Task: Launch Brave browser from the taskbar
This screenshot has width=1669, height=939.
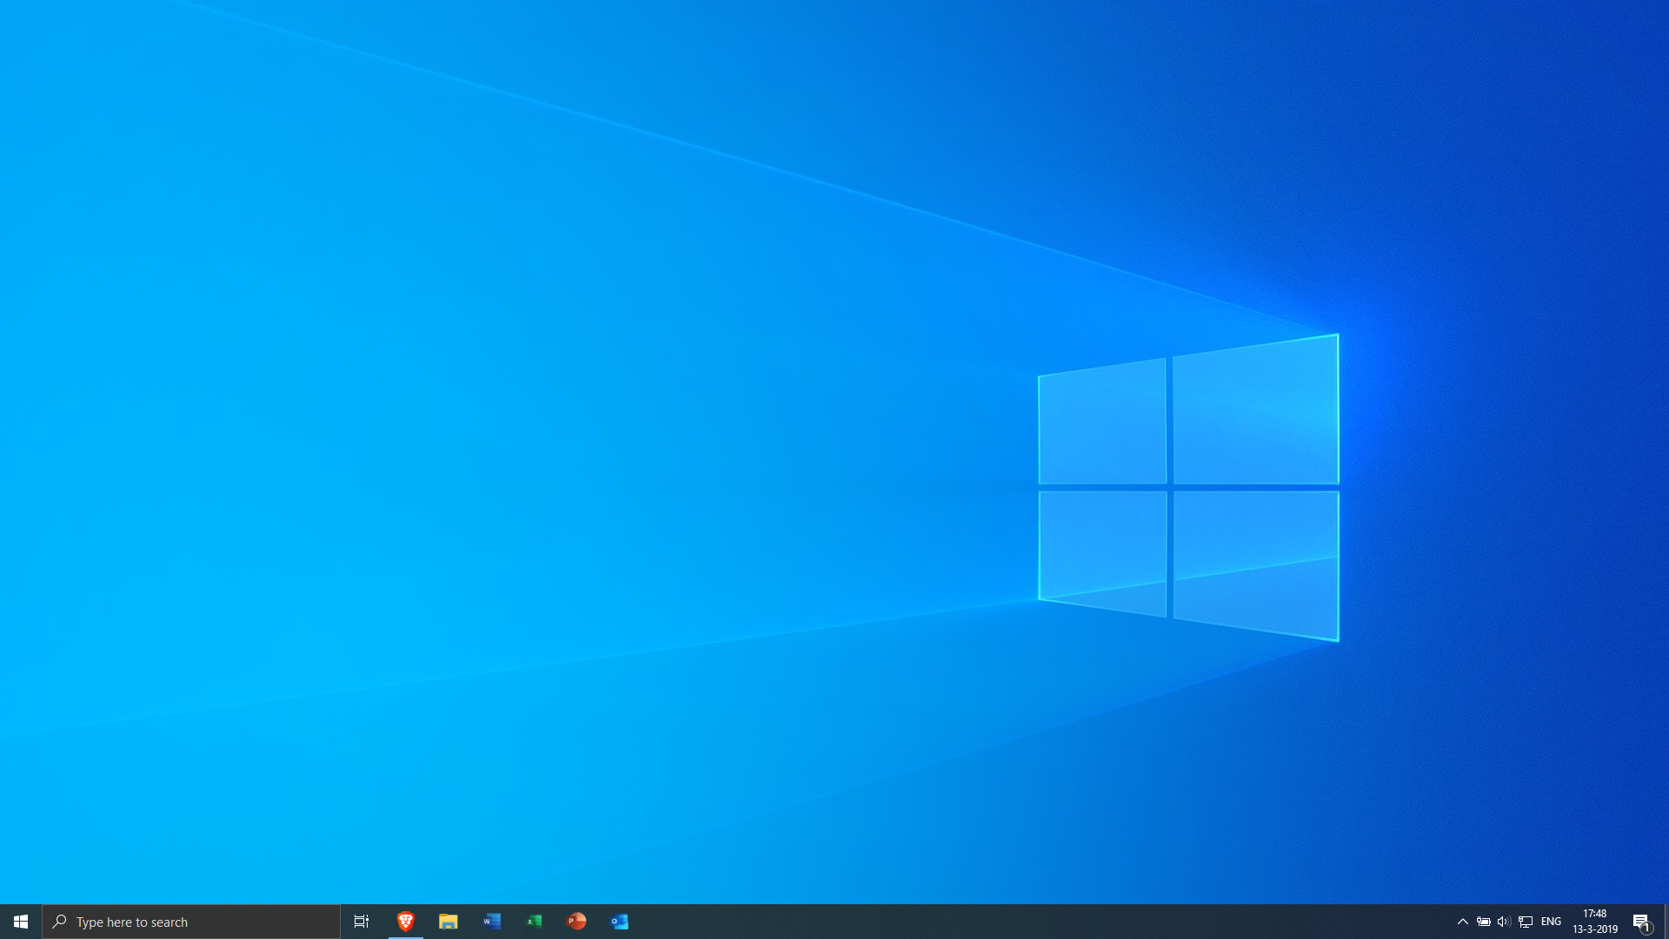Action: pyautogui.click(x=406, y=922)
